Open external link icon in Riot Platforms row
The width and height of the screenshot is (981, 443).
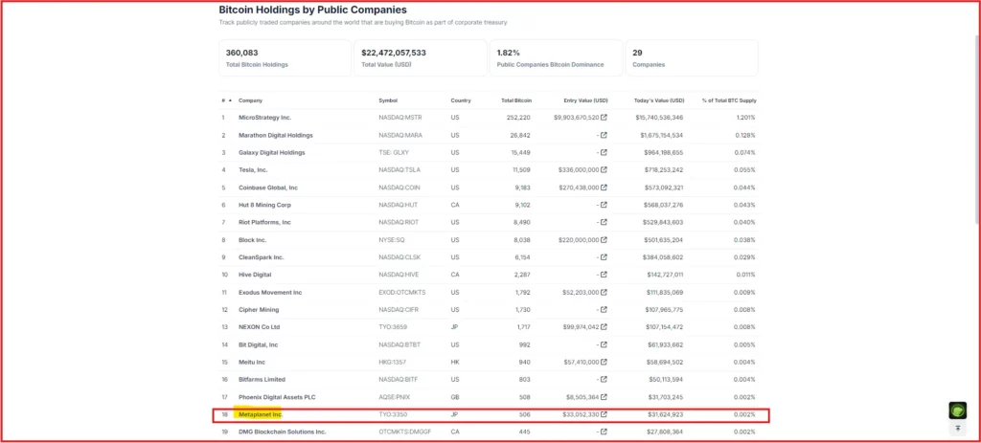[604, 222]
